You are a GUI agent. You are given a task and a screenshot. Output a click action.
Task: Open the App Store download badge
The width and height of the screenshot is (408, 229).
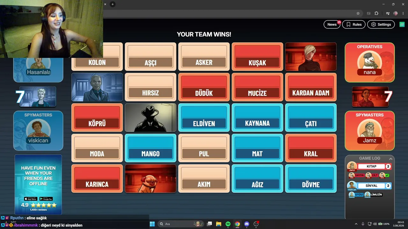click(30, 199)
